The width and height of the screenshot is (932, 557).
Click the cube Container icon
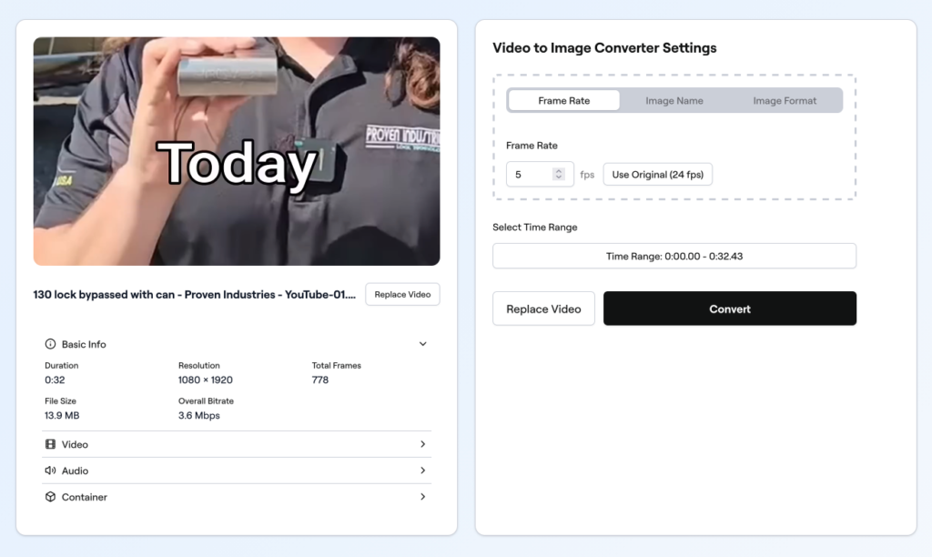pos(50,497)
